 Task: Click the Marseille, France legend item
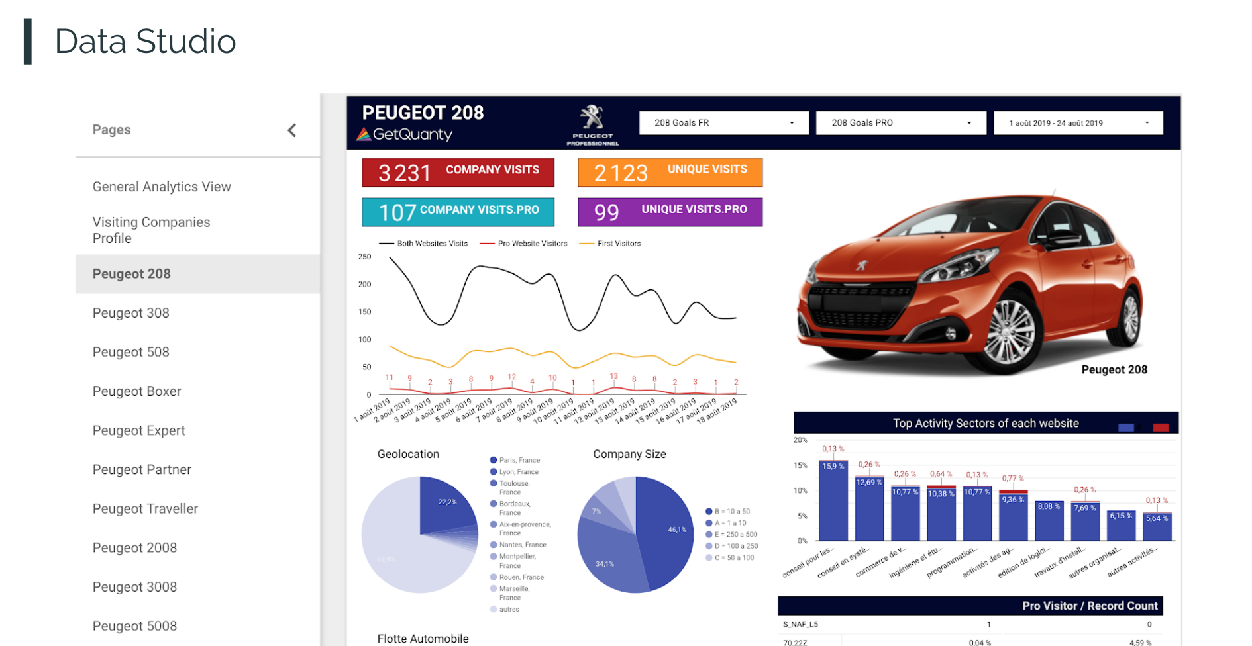(510, 593)
